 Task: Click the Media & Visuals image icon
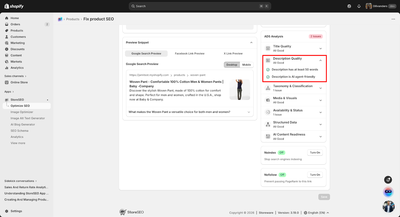(x=268, y=100)
